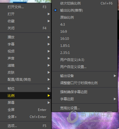
Task: Open the 屏幕 menu item
Action: (25, 102)
